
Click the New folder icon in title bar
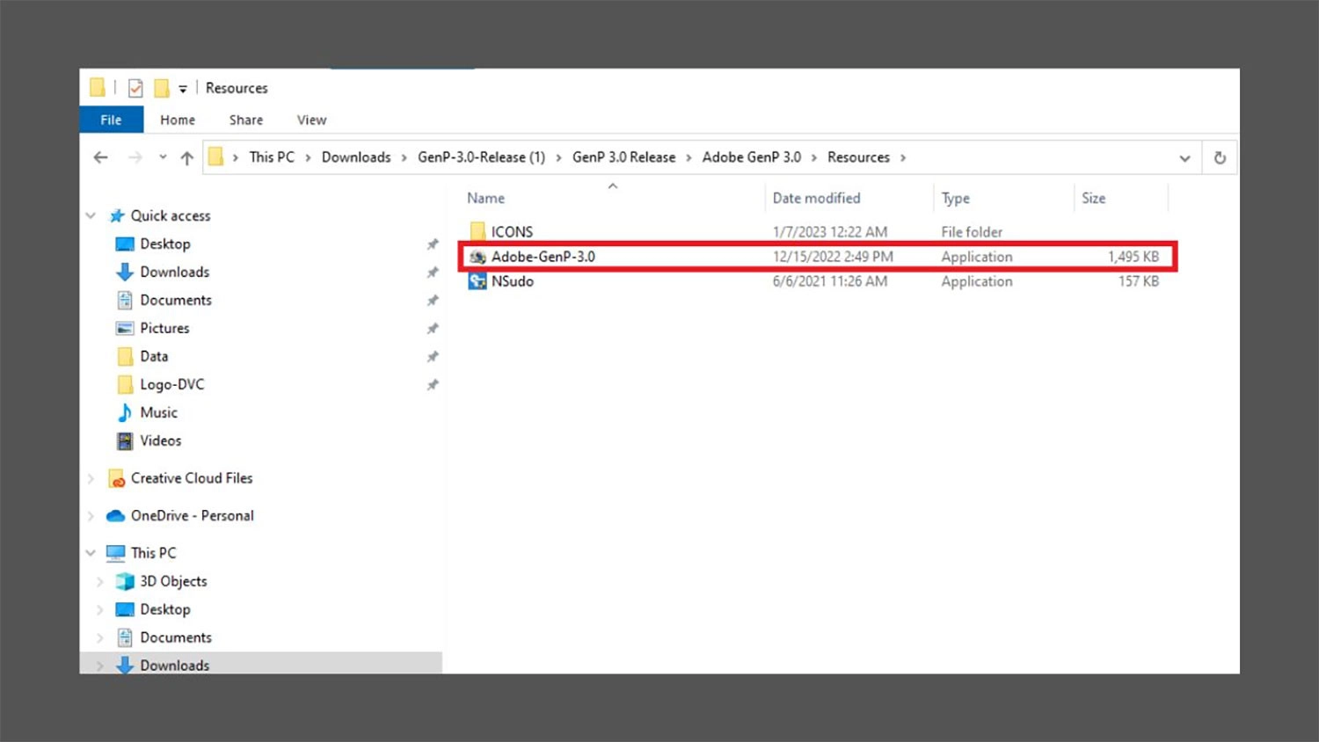[x=161, y=88]
